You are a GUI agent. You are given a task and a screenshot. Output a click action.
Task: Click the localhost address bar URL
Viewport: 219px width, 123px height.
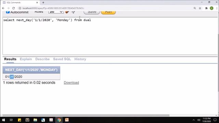click(53, 8)
